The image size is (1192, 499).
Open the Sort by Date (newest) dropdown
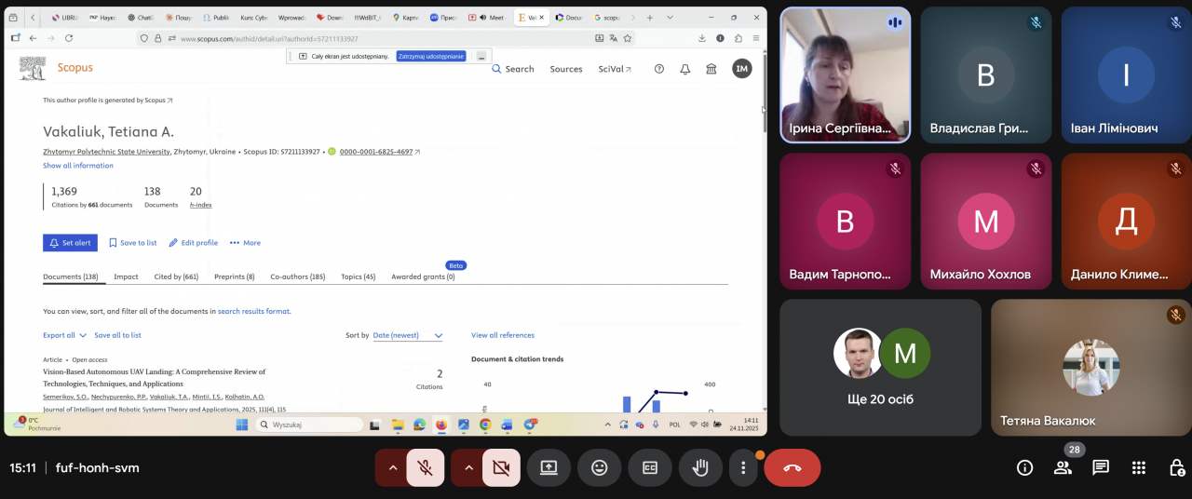tap(407, 335)
